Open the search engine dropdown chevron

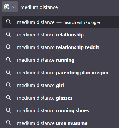point(14,7)
